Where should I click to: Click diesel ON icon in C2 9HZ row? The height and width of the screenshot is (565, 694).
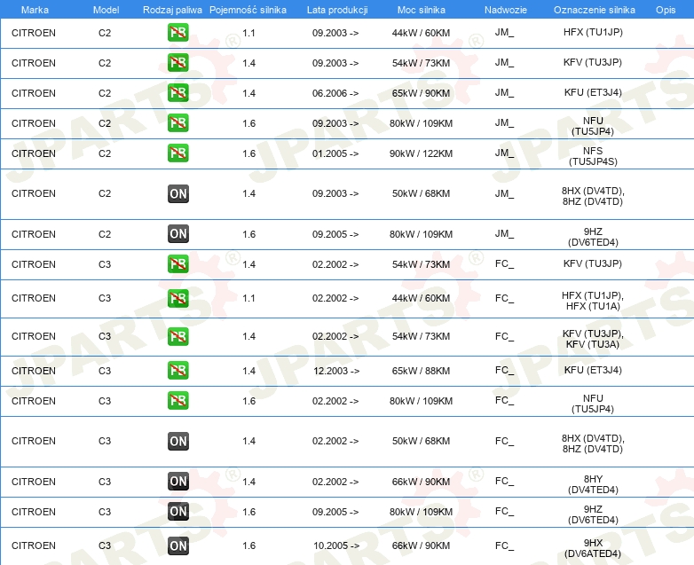coord(178,234)
